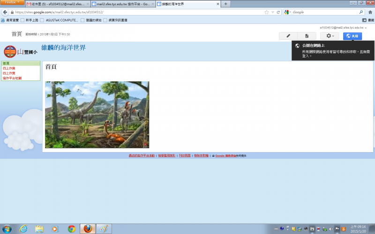This screenshot has height=234, width=375.
Task: Open a new tab with plus button
Action: (x=225, y=4)
